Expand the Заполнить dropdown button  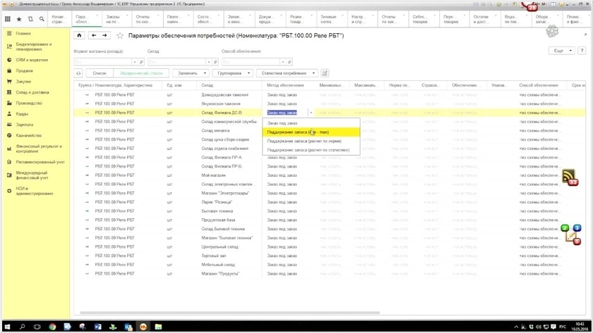[191, 73]
